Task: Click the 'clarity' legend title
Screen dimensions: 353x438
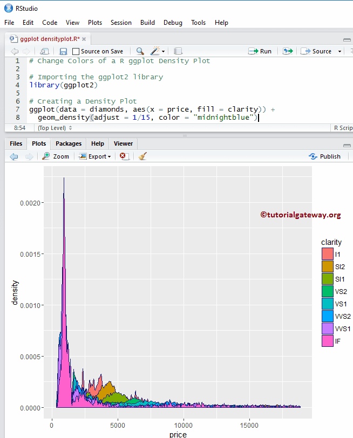Action: (331, 242)
